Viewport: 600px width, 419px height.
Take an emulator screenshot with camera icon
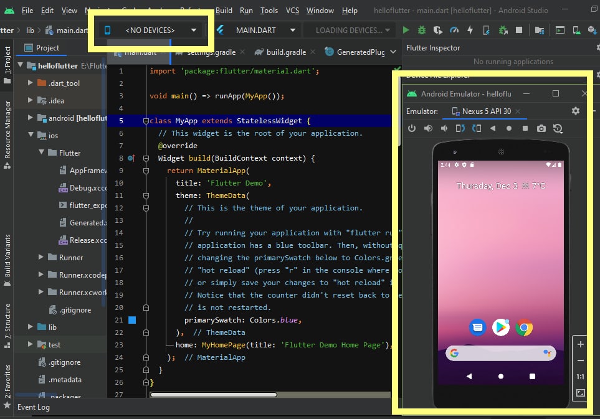pos(541,128)
